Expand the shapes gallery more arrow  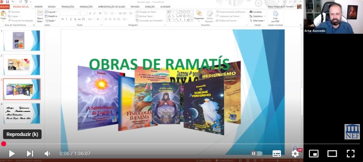pos(192,20)
